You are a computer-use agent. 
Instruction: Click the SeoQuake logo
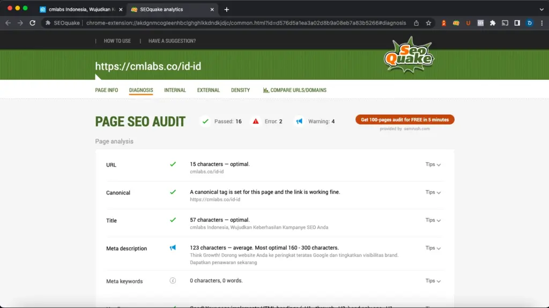coord(409,55)
